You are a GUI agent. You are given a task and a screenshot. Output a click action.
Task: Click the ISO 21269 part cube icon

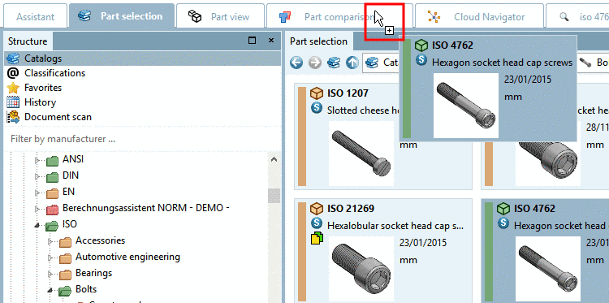pos(317,209)
